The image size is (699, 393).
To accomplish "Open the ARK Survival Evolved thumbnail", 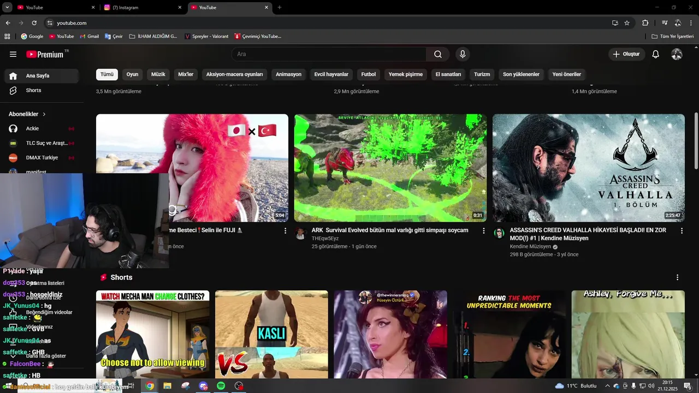I will pos(390,168).
